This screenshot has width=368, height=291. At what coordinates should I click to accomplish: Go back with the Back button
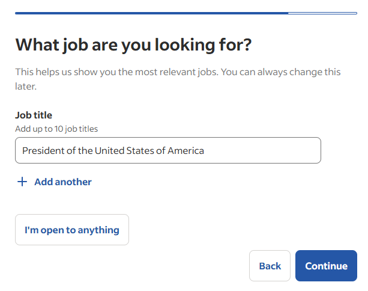[270, 266]
